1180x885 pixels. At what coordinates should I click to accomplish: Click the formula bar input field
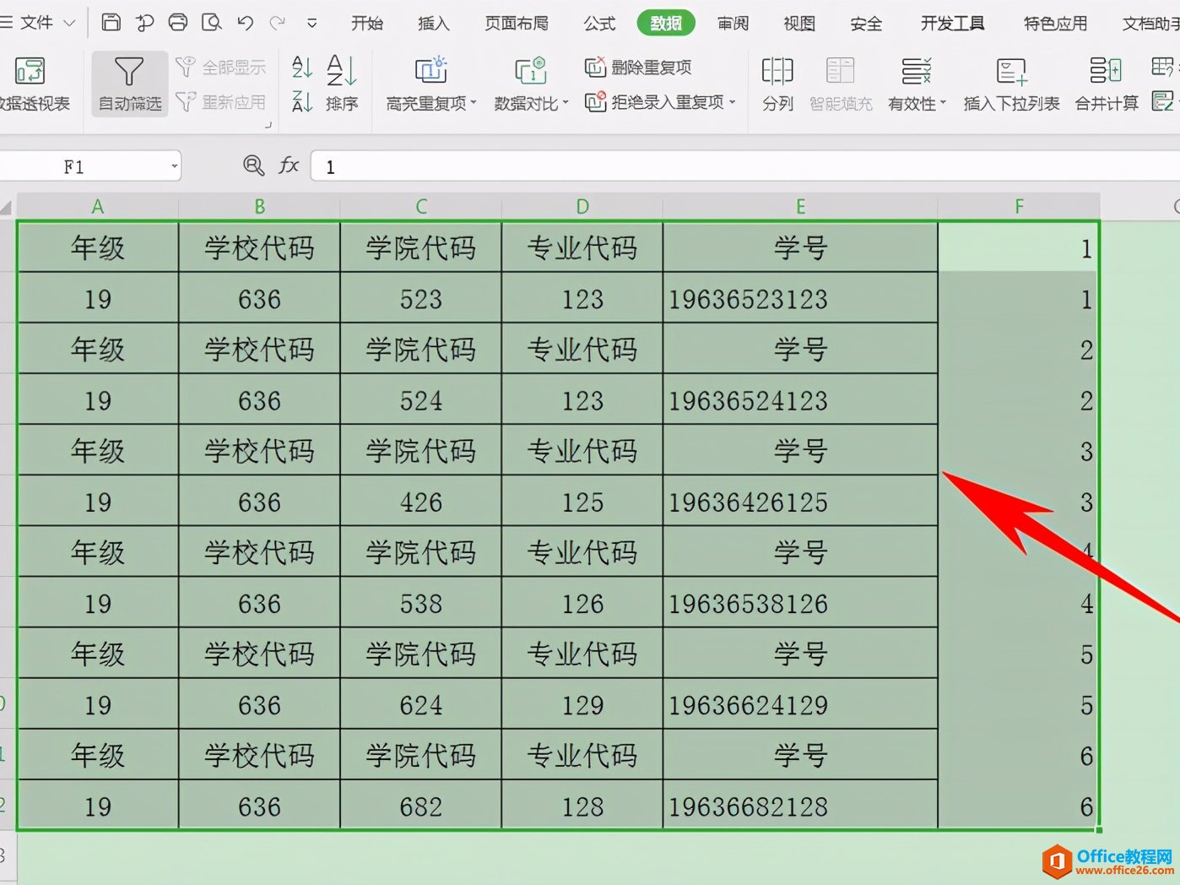point(745,166)
